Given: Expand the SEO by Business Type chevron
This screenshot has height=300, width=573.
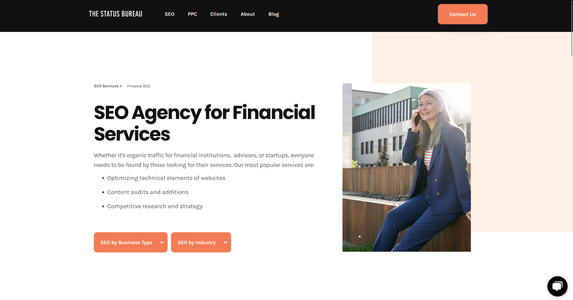Looking at the screenshot, I should coord(162,242).
